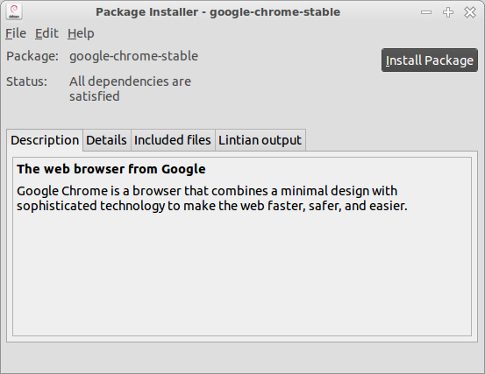Click the empty area of the description box
This screenshot has height=374, width=485.
(x=242, y=275)
